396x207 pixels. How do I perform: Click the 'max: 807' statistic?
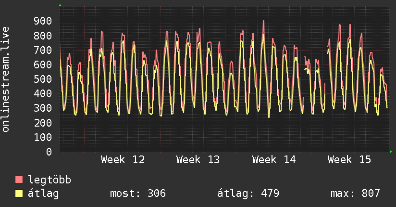[355, 194]
